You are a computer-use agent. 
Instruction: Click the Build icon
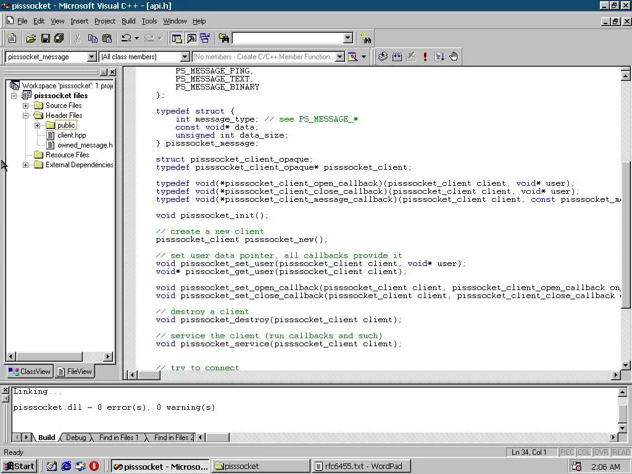(397, 57)
